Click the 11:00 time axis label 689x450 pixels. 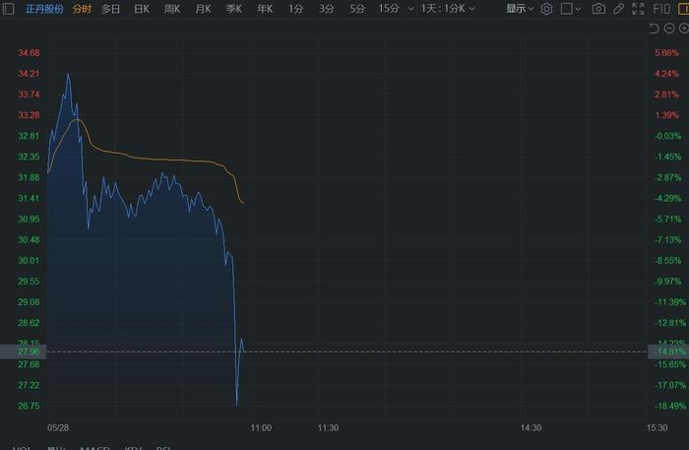pyautogui.click(x=261, y=427)
